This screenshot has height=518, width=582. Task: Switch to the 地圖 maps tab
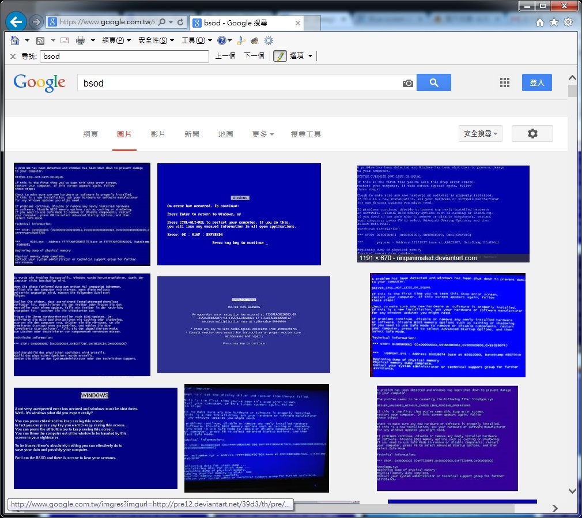tap(226, 134)
